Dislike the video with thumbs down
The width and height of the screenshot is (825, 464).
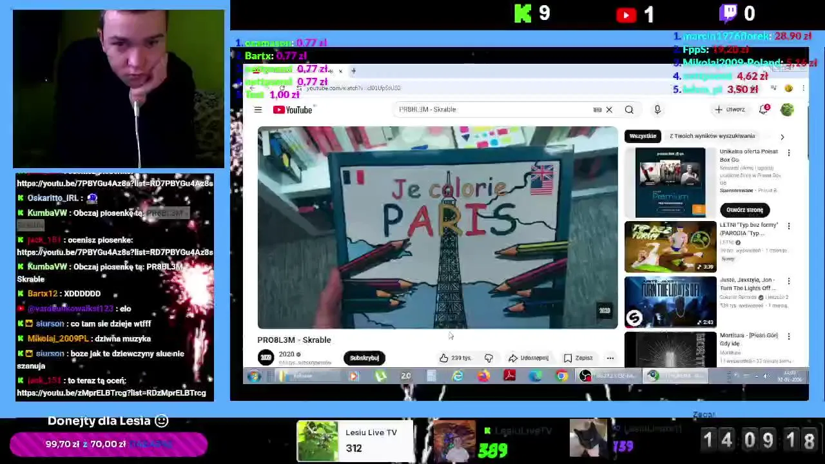pyautogui.click(x=489, y=358)
